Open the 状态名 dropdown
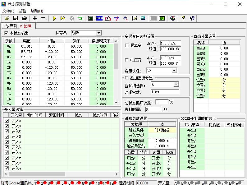Screen dimensions: 247x185 99,33
